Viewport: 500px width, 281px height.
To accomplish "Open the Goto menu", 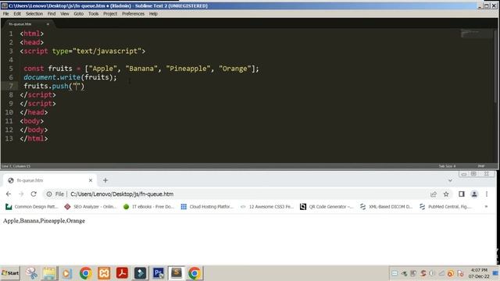I will coord(78,14).
